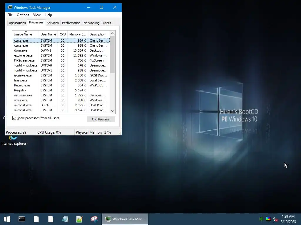Open the Users tab
301x225 pixels.
107,23
